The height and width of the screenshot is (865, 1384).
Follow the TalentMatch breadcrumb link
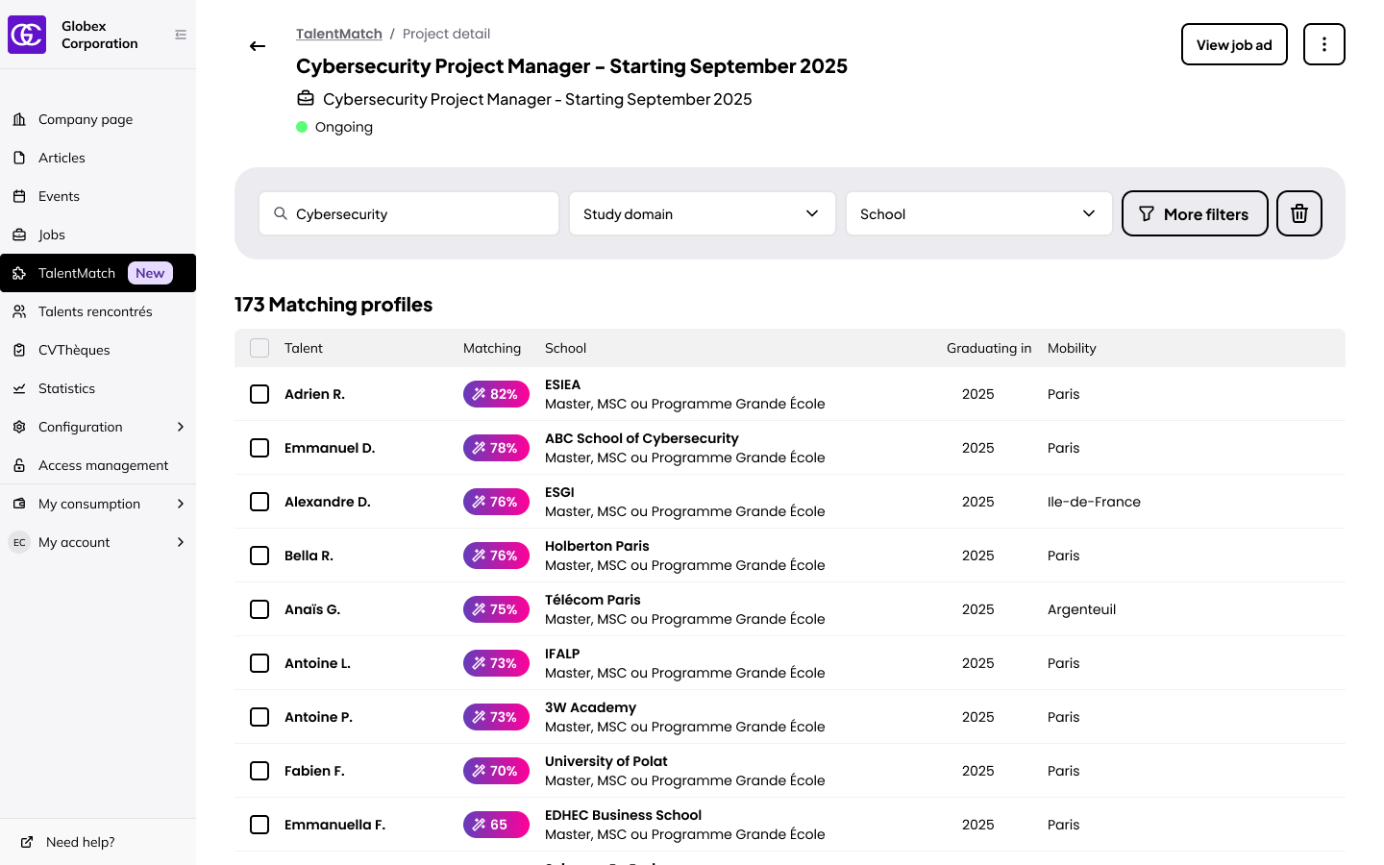click(338, 34)
